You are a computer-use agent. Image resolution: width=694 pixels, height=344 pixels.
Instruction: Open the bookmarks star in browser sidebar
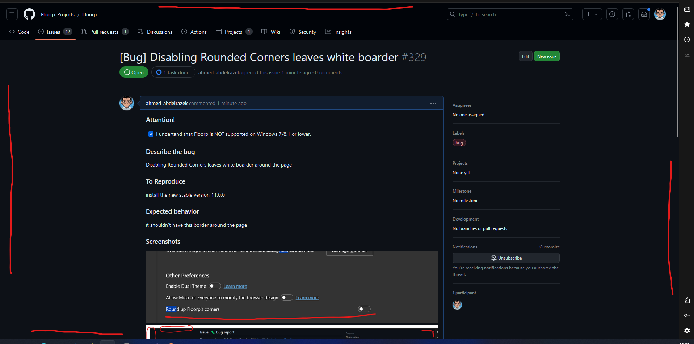pyautogui.click(x=687, y=24)
